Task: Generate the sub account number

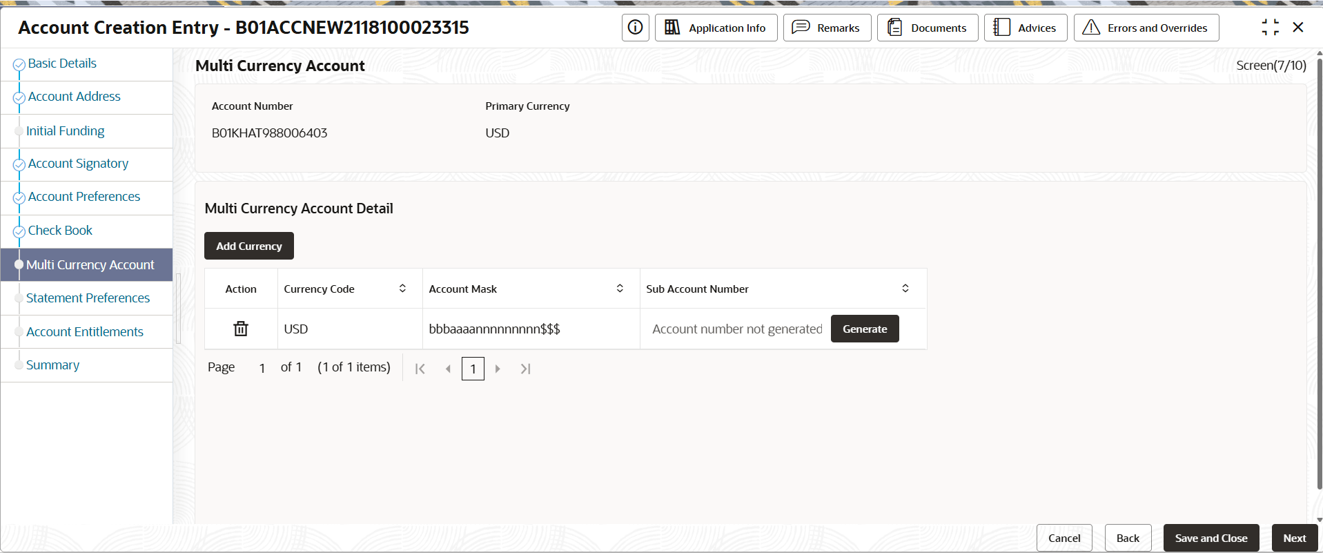Action: (x=865, y=329)
